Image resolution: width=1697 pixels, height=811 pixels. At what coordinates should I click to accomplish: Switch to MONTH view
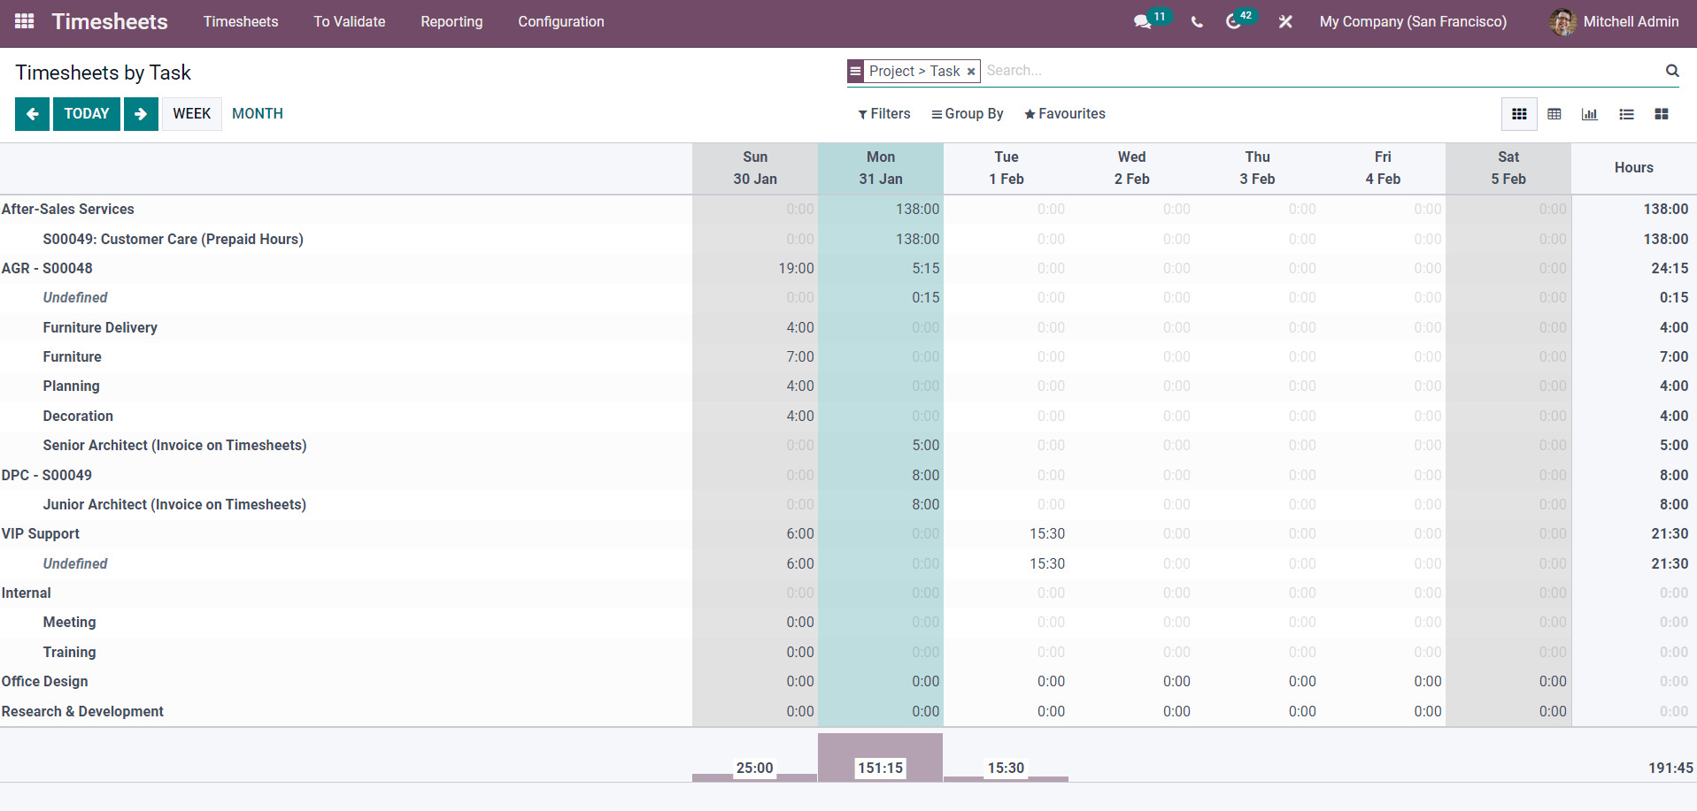pos(257,113)
